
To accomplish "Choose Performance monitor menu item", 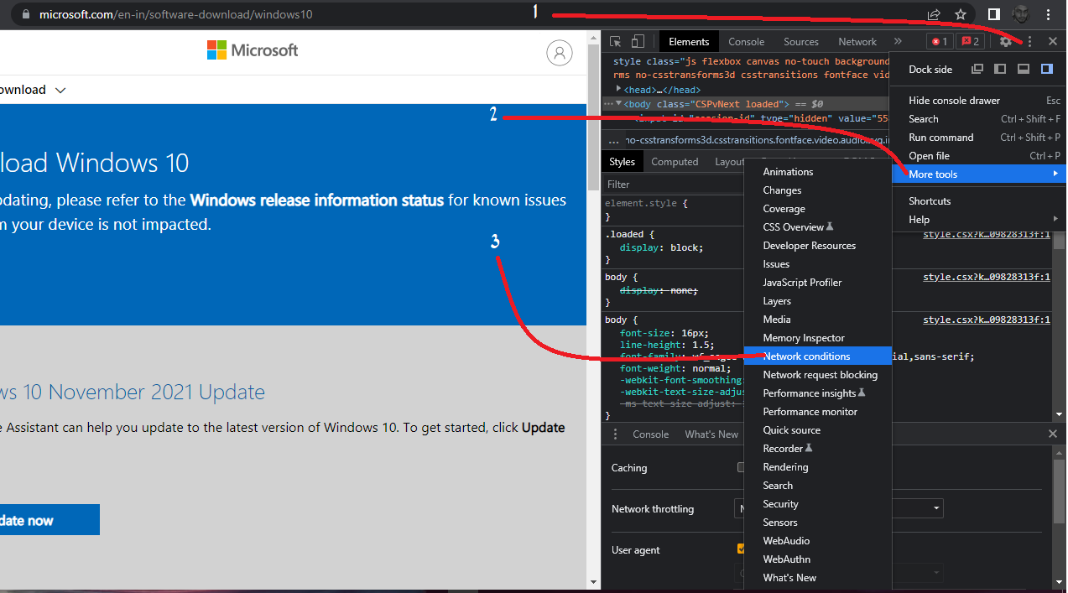I will (x=817, y=412).
